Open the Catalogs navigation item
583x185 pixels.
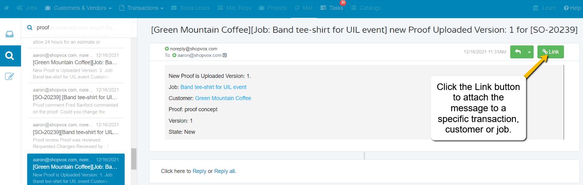coord(366,8)
